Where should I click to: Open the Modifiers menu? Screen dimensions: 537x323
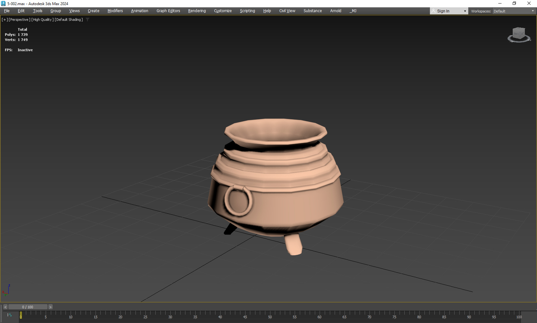coord(115,11)
